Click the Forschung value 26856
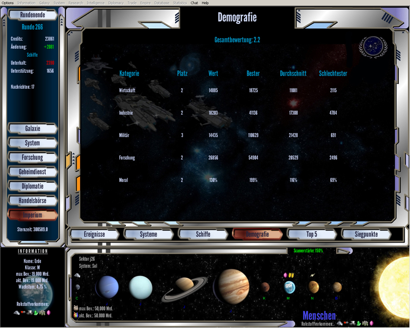Screen dimensions: 410x328 coord(213,158)
